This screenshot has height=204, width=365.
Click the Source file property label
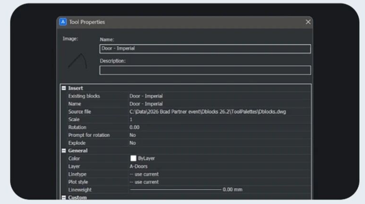(79, 112)
